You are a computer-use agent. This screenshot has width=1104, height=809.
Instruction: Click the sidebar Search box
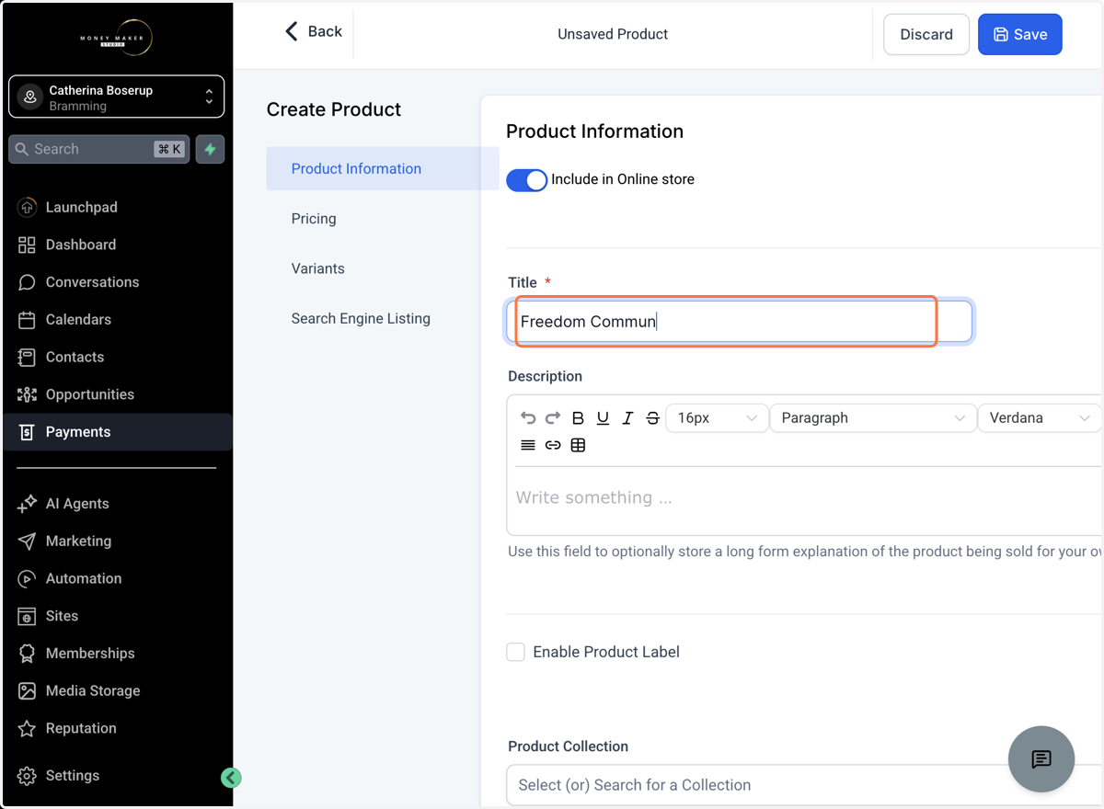pyautogui.click(x=99, y=149)
